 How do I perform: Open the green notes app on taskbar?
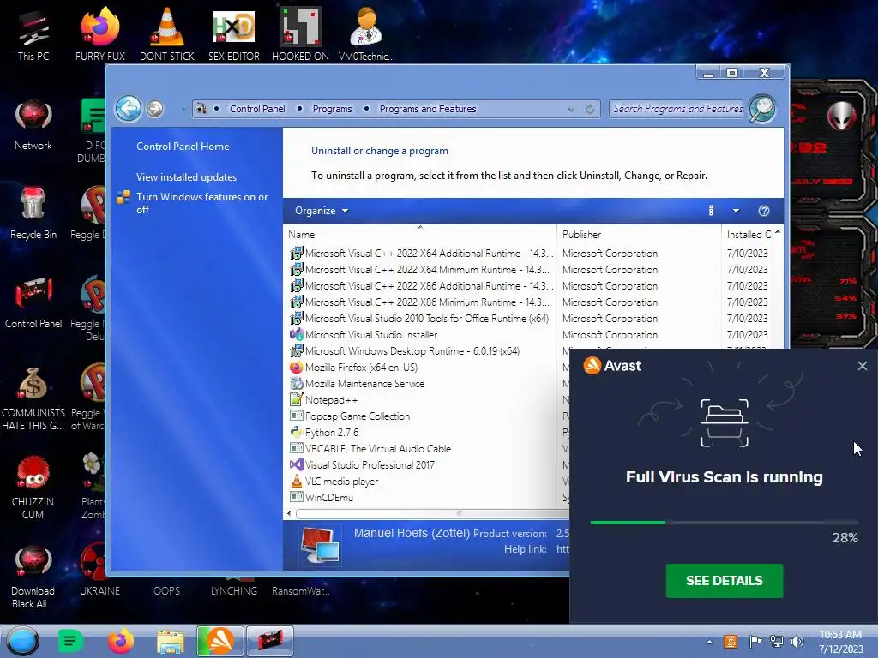pos(70,641)
